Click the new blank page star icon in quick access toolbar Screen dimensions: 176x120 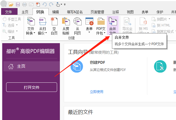(x=38, y=4)
